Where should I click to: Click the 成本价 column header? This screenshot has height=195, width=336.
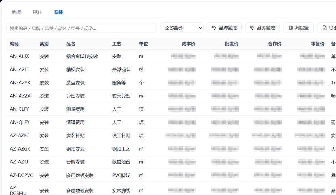(189, 44)
